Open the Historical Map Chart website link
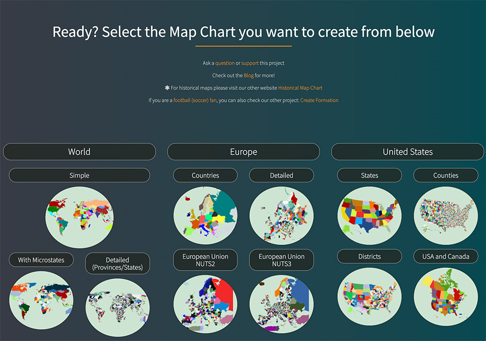This screenshot has height=341, width=486. [x=300, y=88]
